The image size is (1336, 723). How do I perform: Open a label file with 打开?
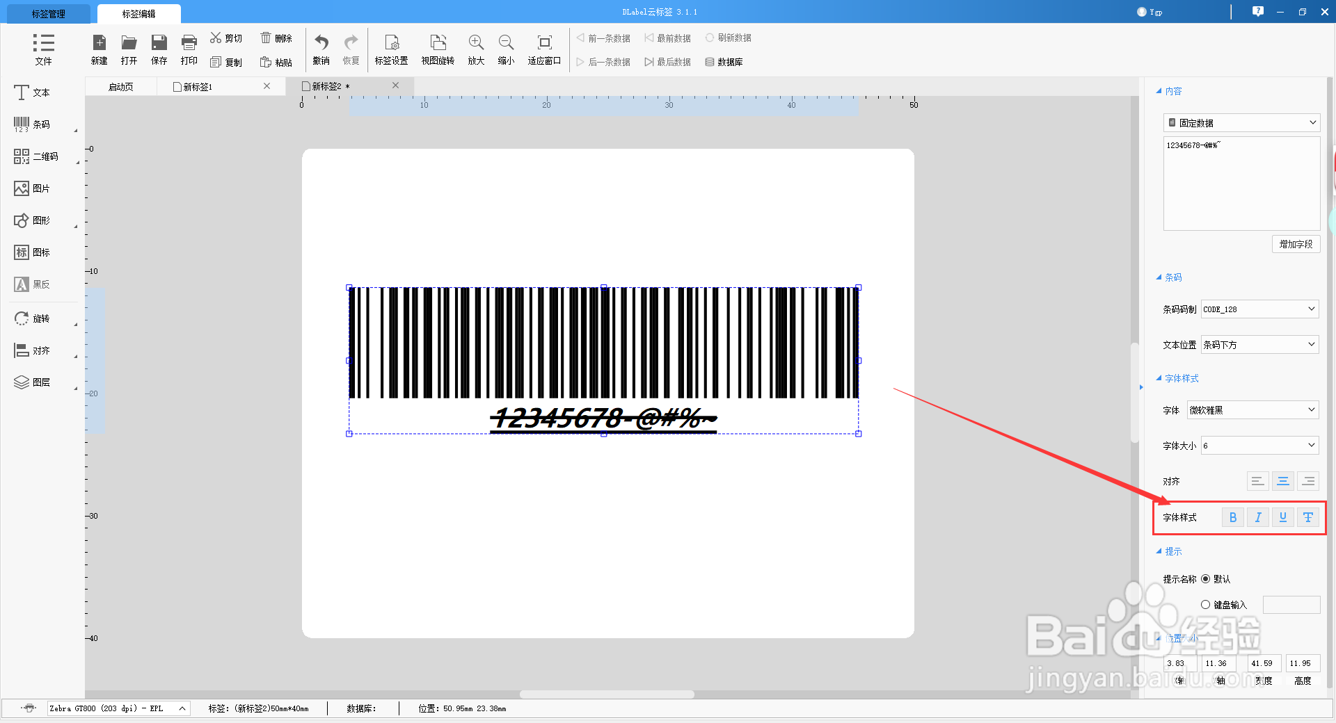(129, 49)
